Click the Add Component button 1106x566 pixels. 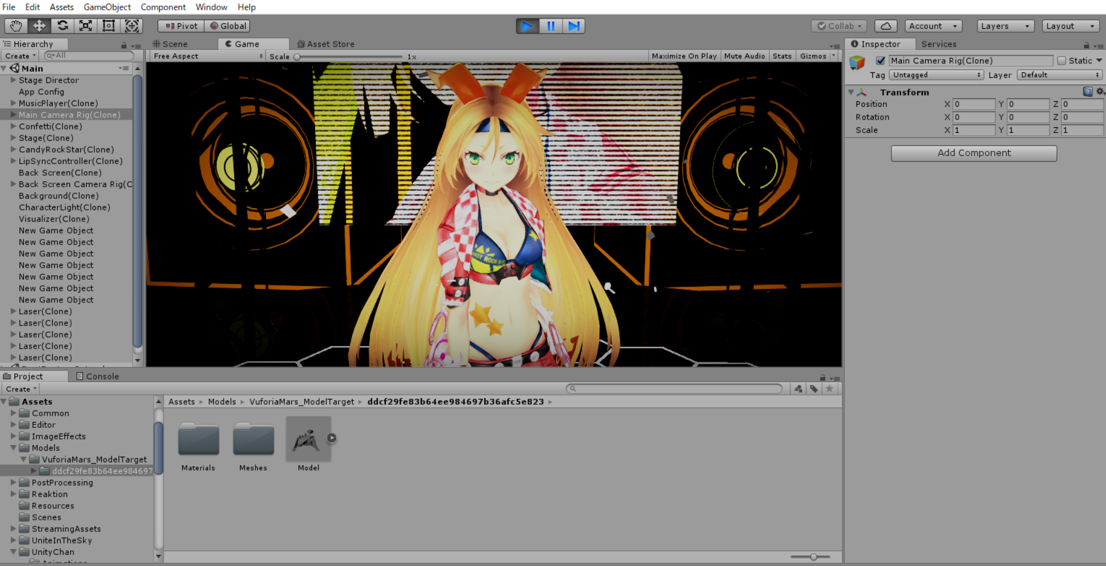coord(973,153)
